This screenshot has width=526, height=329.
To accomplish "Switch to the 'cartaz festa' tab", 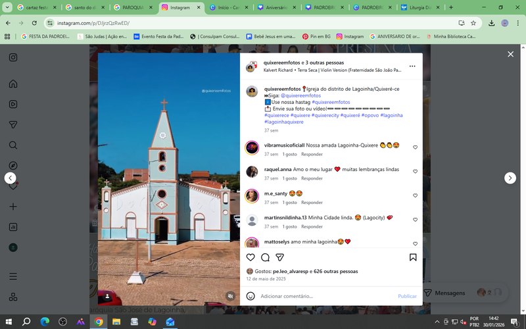I will [37, 7].
